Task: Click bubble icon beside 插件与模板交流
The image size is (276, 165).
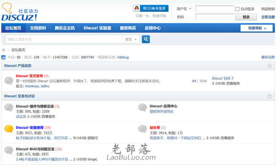Action: click(x=9, y=107)
